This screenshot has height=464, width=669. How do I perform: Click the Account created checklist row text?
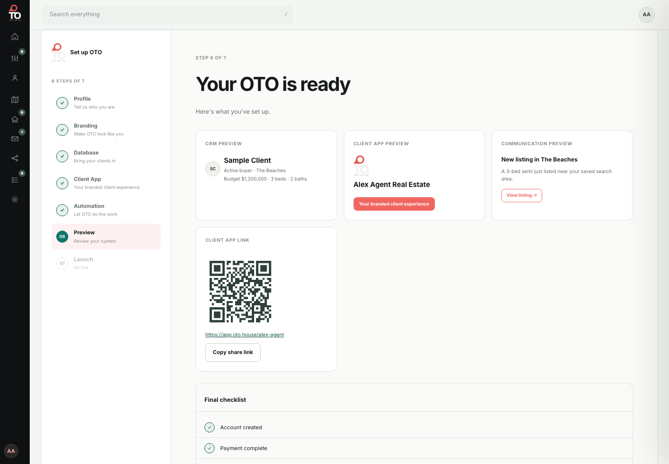(x=241, y=427)
